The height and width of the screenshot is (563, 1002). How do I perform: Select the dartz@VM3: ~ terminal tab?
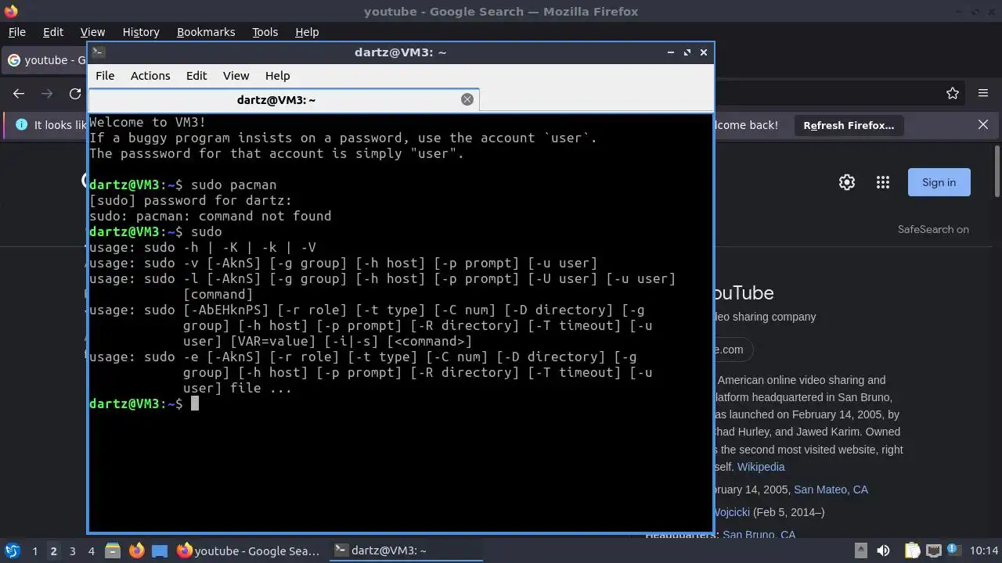(x=283, y=100)
